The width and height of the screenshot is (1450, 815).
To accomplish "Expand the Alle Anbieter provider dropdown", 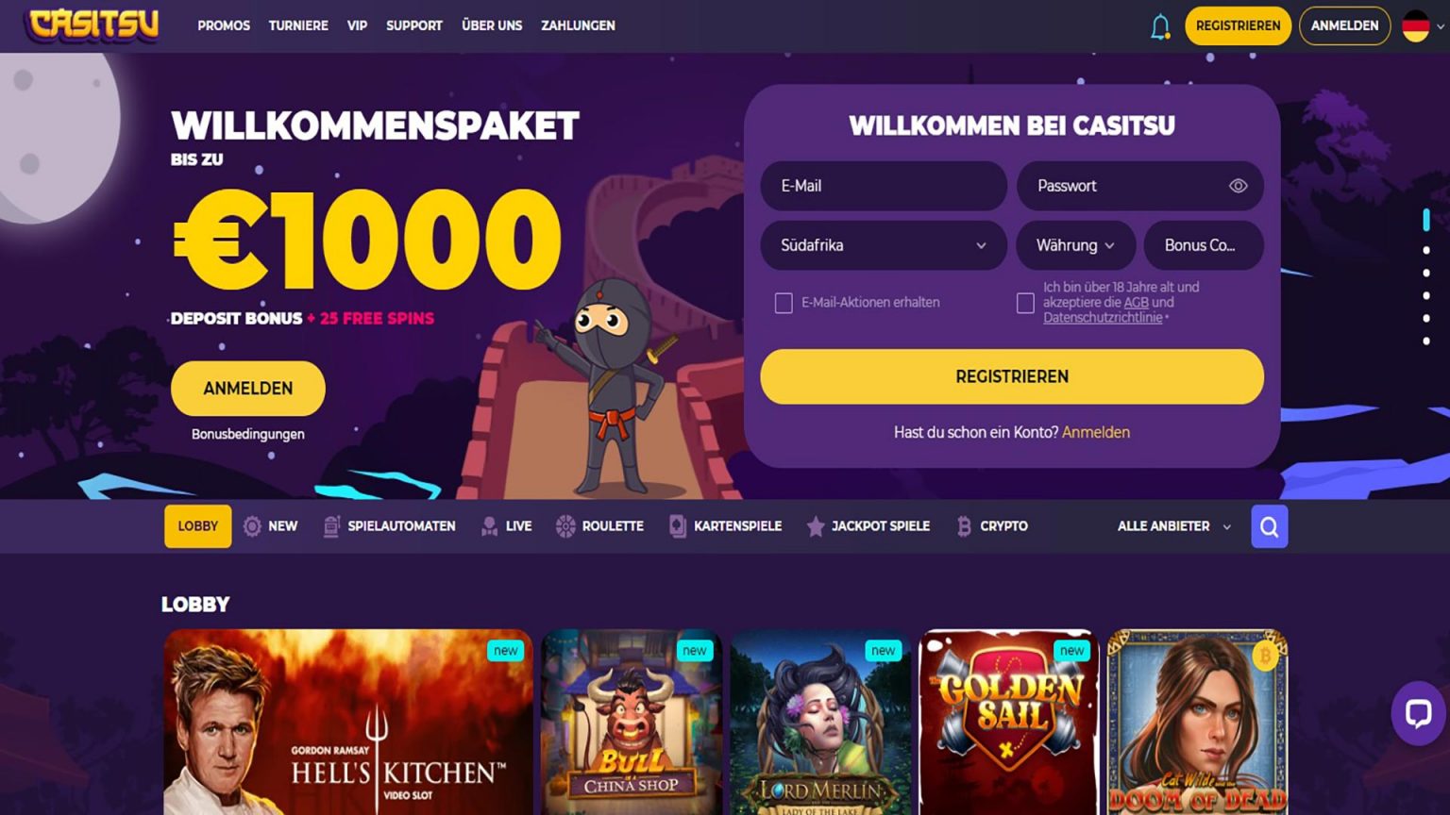I will pos(1174,526).
